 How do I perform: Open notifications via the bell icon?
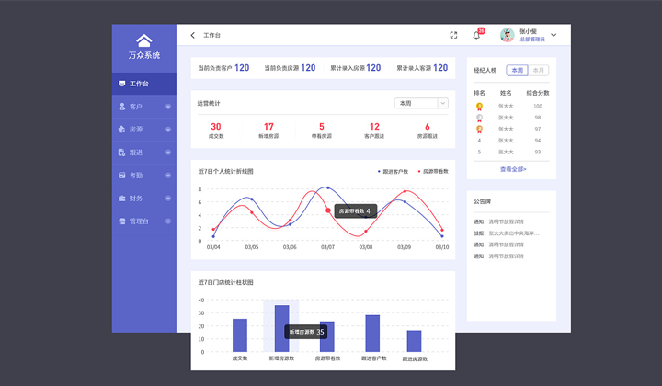pyautogui.click(x=476, y=36)
